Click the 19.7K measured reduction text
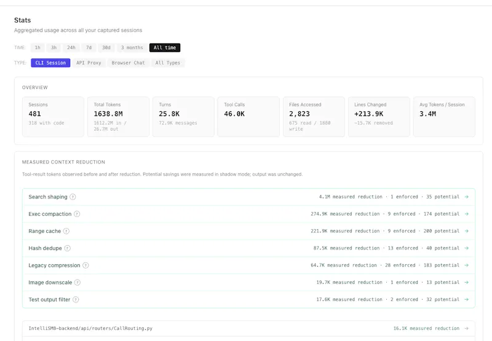 pos(349,283)
